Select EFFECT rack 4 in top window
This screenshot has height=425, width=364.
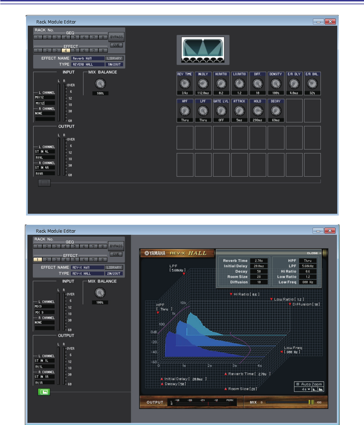66,51
